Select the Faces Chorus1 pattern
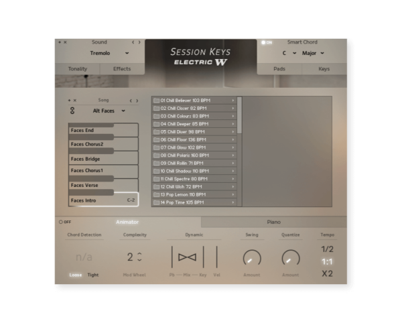The image size is (402, 323). [x=103, y=171]
